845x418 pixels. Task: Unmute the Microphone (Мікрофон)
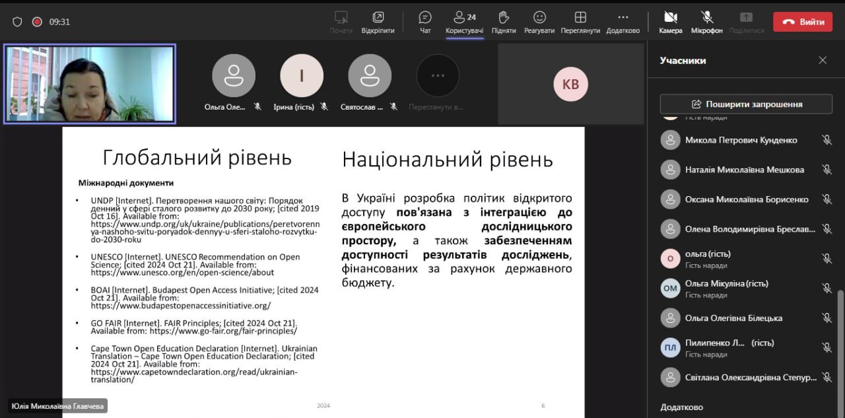coord(707,18)
